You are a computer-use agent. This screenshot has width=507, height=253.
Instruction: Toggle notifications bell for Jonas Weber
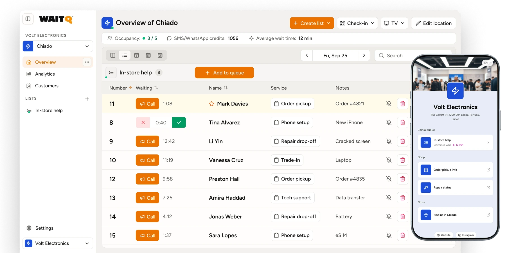389,216
